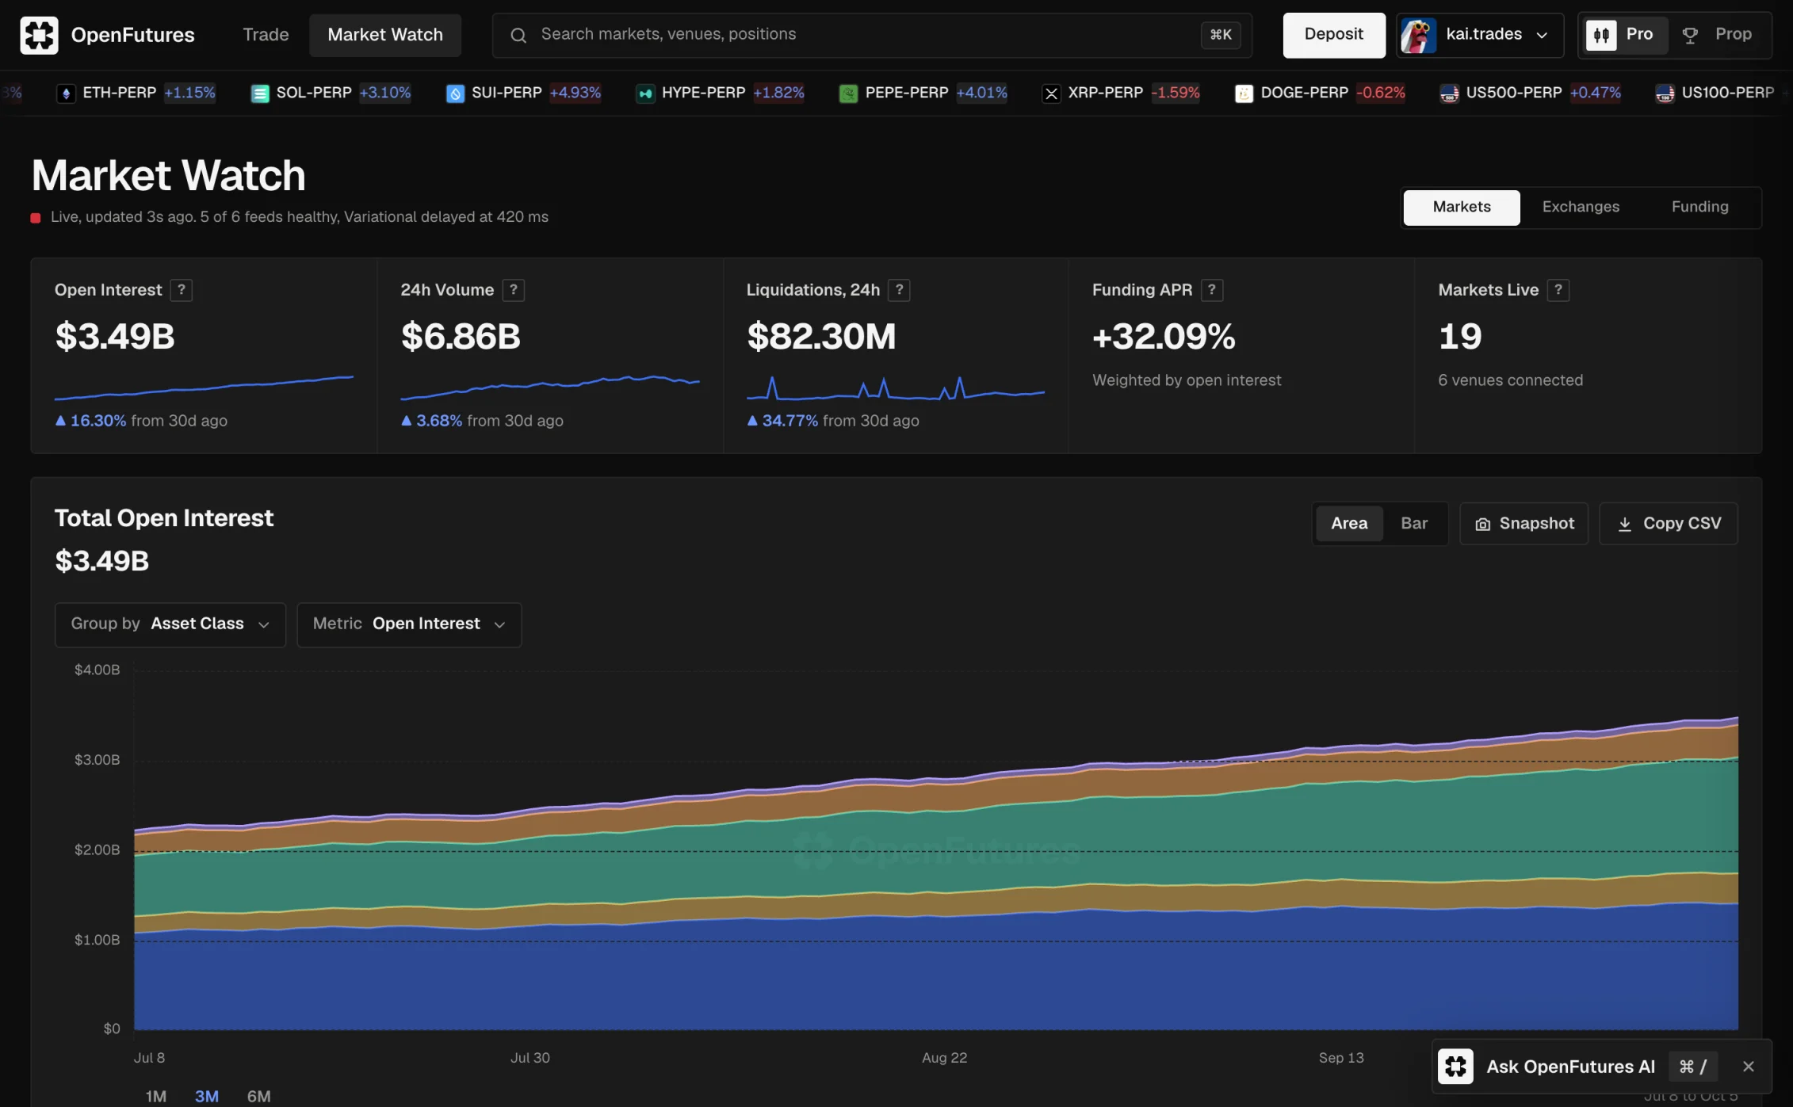The height and width of the screenshot is (1107, 1793).
Task: Open the Liquidations 24h help icon
Action: [x=899, y=290]
